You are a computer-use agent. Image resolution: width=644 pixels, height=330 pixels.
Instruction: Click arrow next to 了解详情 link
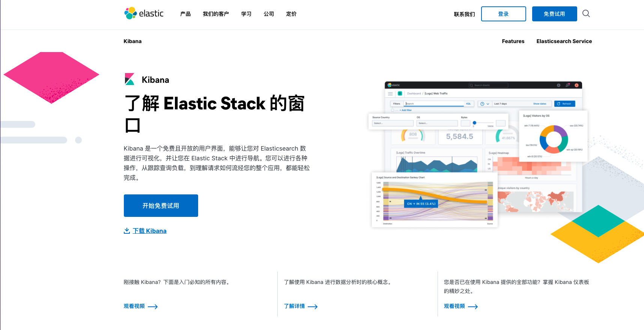pos(313,307)
